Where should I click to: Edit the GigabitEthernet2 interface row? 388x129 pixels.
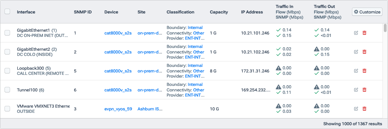pyautogui.click(x=356, y=52)
